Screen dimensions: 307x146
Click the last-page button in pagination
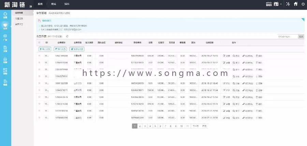[204, 126]
